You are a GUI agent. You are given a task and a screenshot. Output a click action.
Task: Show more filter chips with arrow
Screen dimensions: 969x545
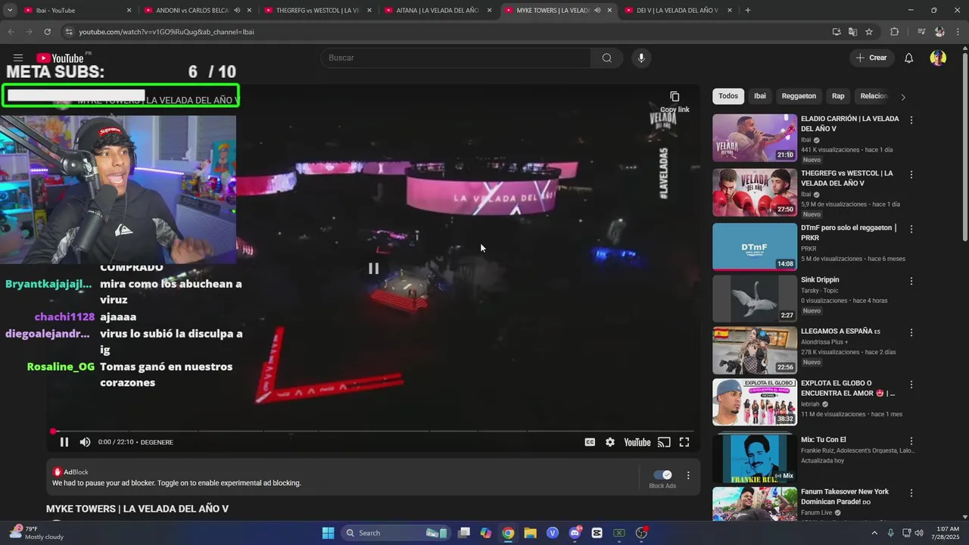(x=902, y=97)
